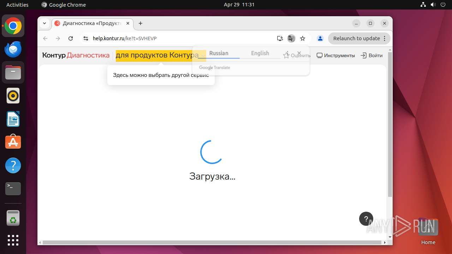
Task: Open LibreOffice Writer from the dock
Action: [x=13, y=119]
